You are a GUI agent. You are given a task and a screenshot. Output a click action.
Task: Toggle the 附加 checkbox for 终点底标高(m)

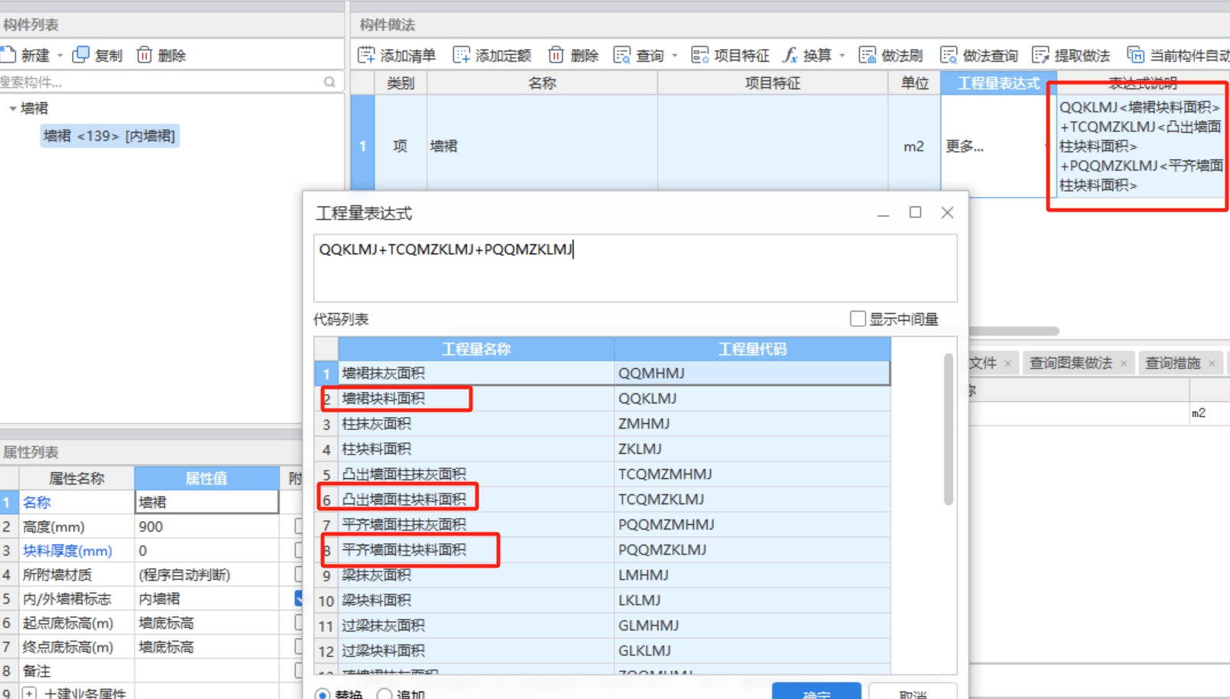coord(299,646)
